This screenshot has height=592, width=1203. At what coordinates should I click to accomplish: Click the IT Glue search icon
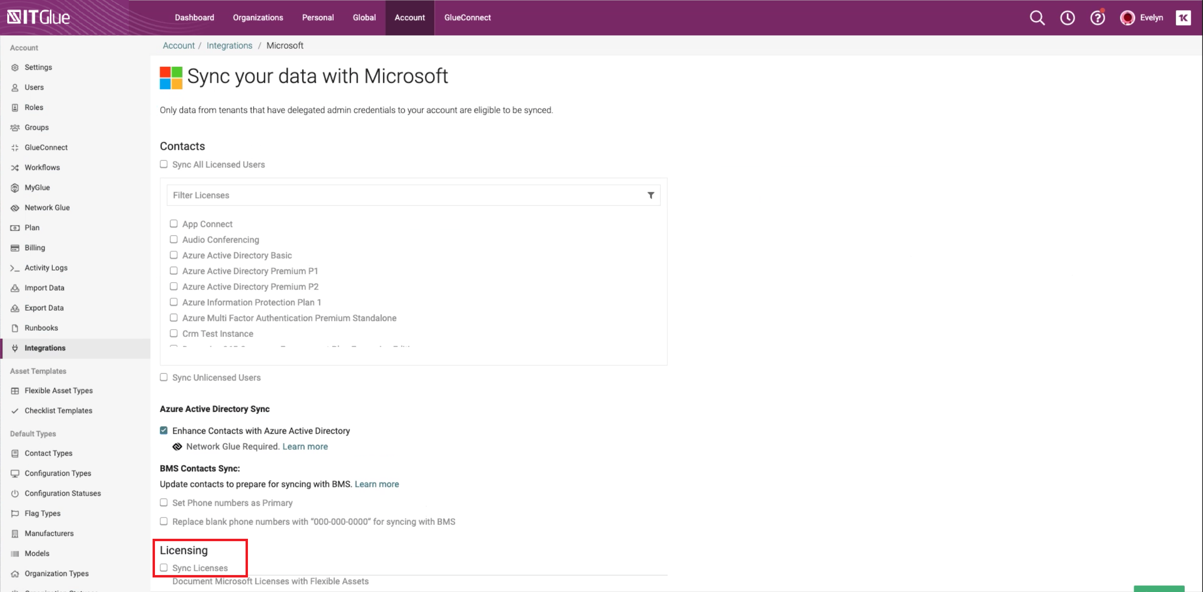[1036, 17]
